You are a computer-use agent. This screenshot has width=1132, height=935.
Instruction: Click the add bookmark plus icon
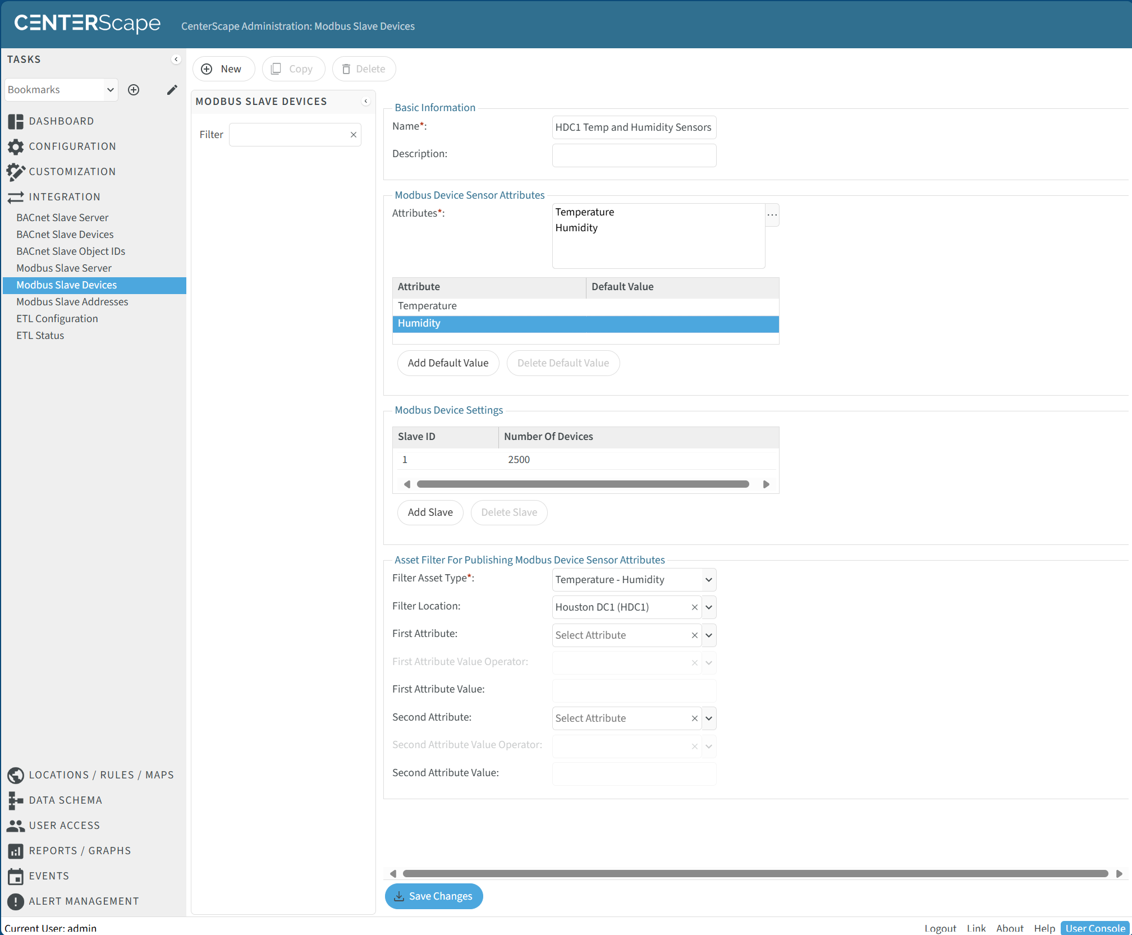coord(134,90)
